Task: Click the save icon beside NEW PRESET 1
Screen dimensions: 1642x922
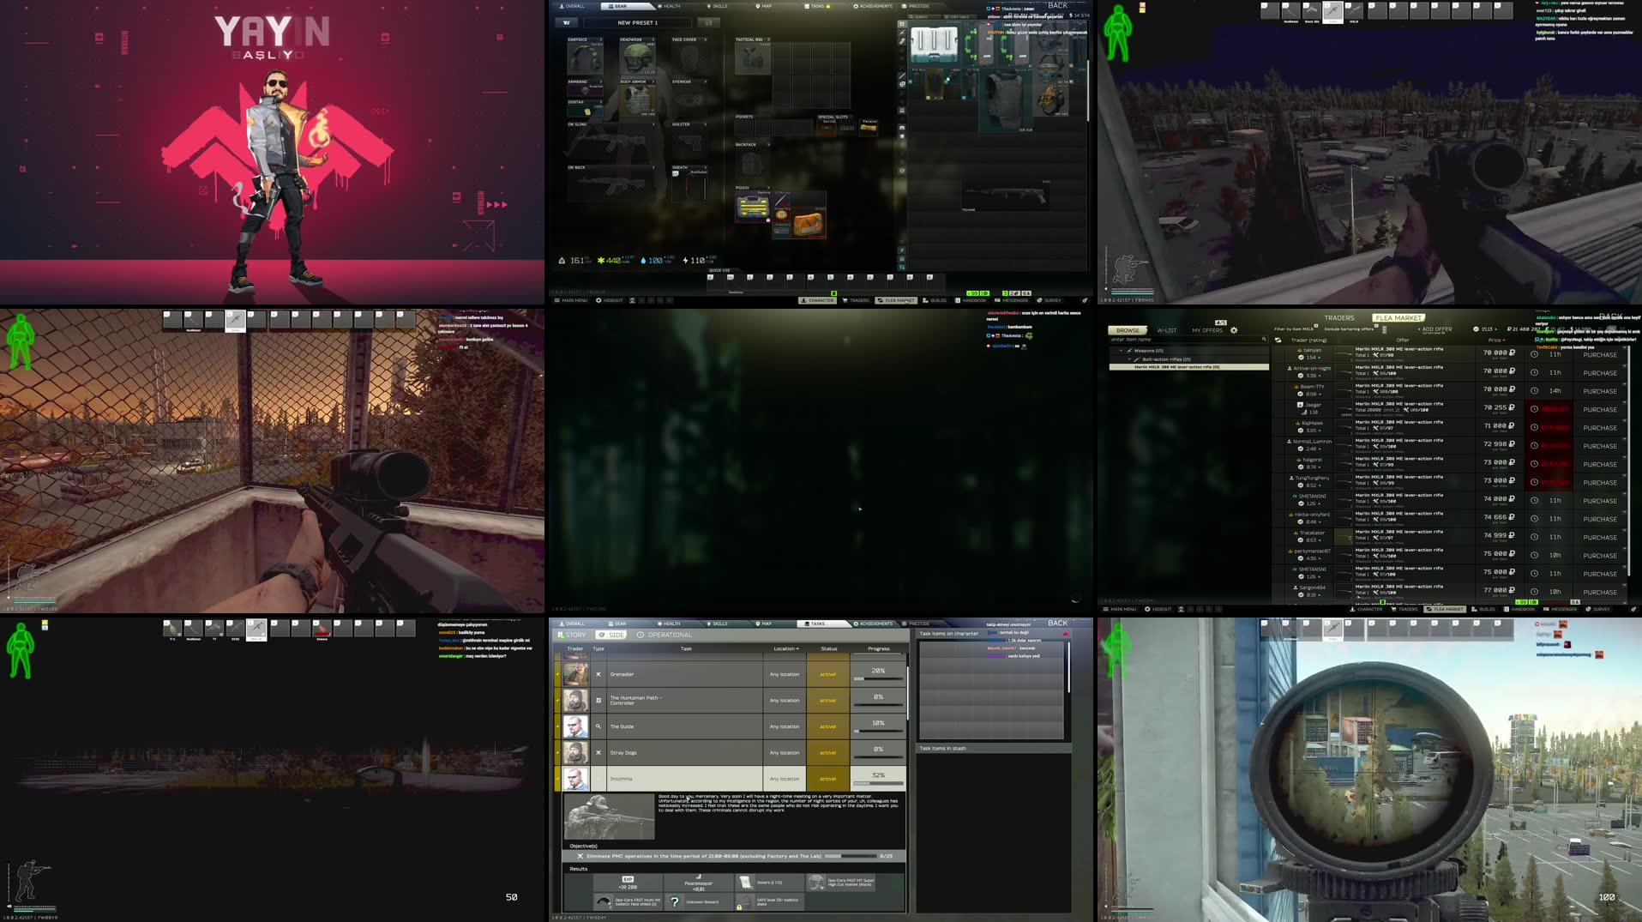Action: [707, 22]
